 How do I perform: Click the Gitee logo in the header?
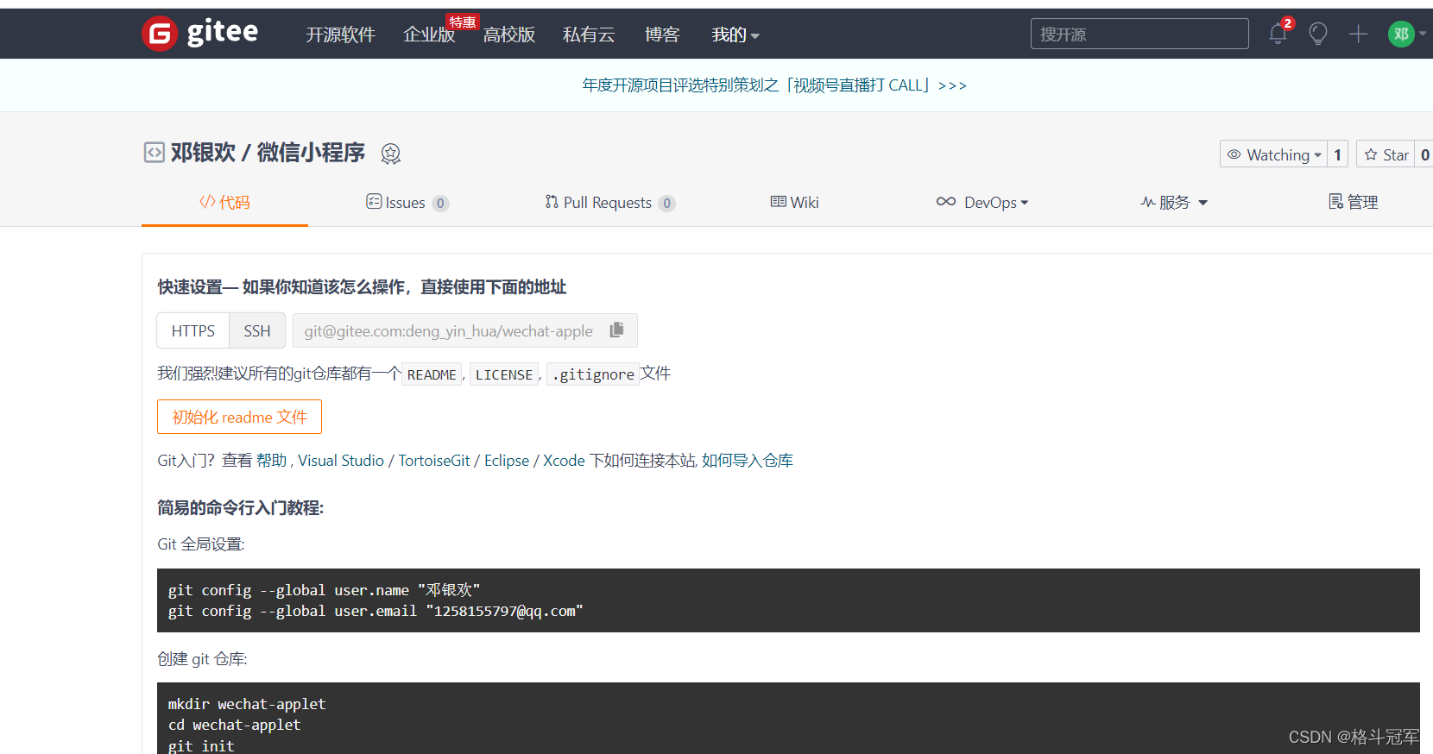pyautogui.click(x=200, y=34)
